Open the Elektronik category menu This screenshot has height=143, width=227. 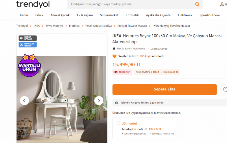[185, 15]
